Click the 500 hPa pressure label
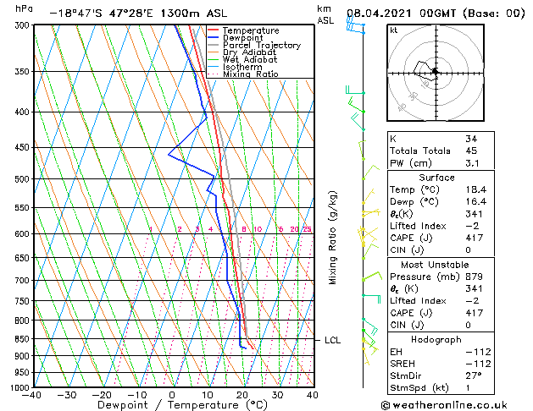The image size is (533, 411). (x=23, y=178)
